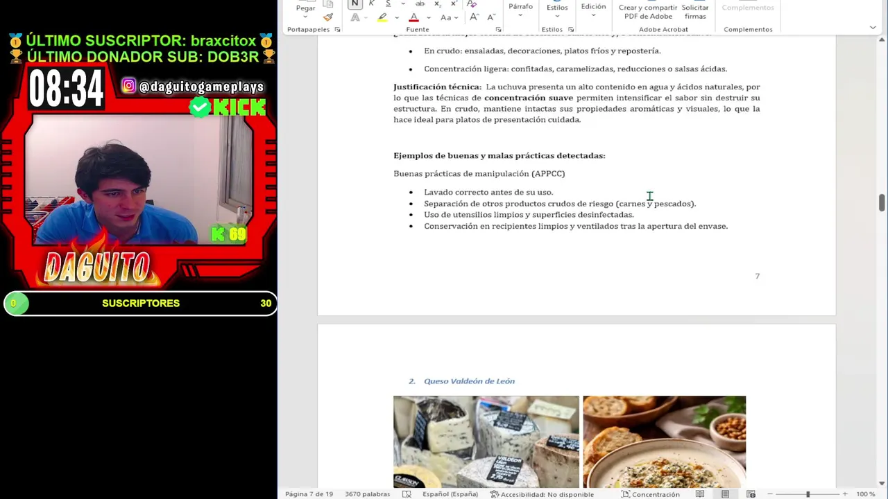The width and height of the screenshot is (888, 499).
Task: Click the Instagram icon in stream overlay
Action: pos(129,86)
